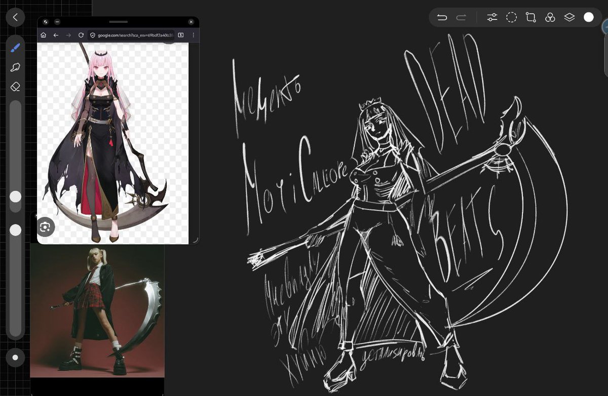The image size is (608, 396).
Task: Navigate back in the browser window
Action: [56, 35]
